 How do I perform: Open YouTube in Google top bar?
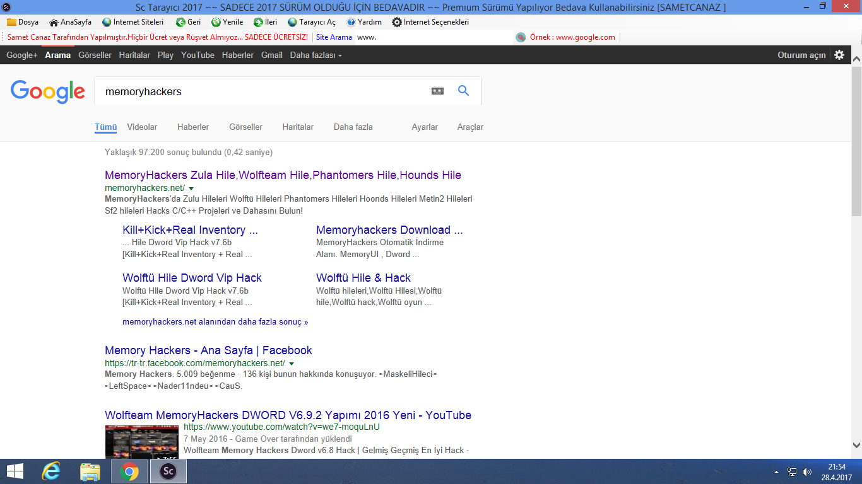pos(198,55)
